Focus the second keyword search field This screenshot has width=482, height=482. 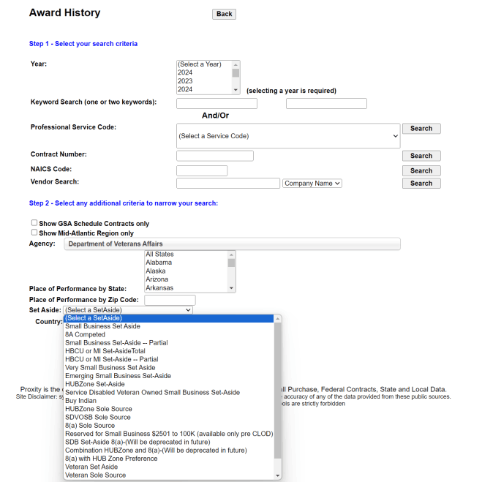(x=326, y=104)
